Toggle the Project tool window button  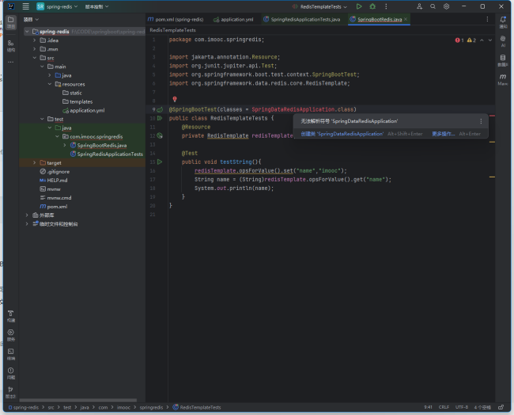click(11, 21)
